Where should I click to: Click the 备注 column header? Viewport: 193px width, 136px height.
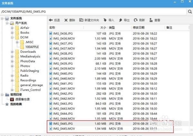[169, 28]
